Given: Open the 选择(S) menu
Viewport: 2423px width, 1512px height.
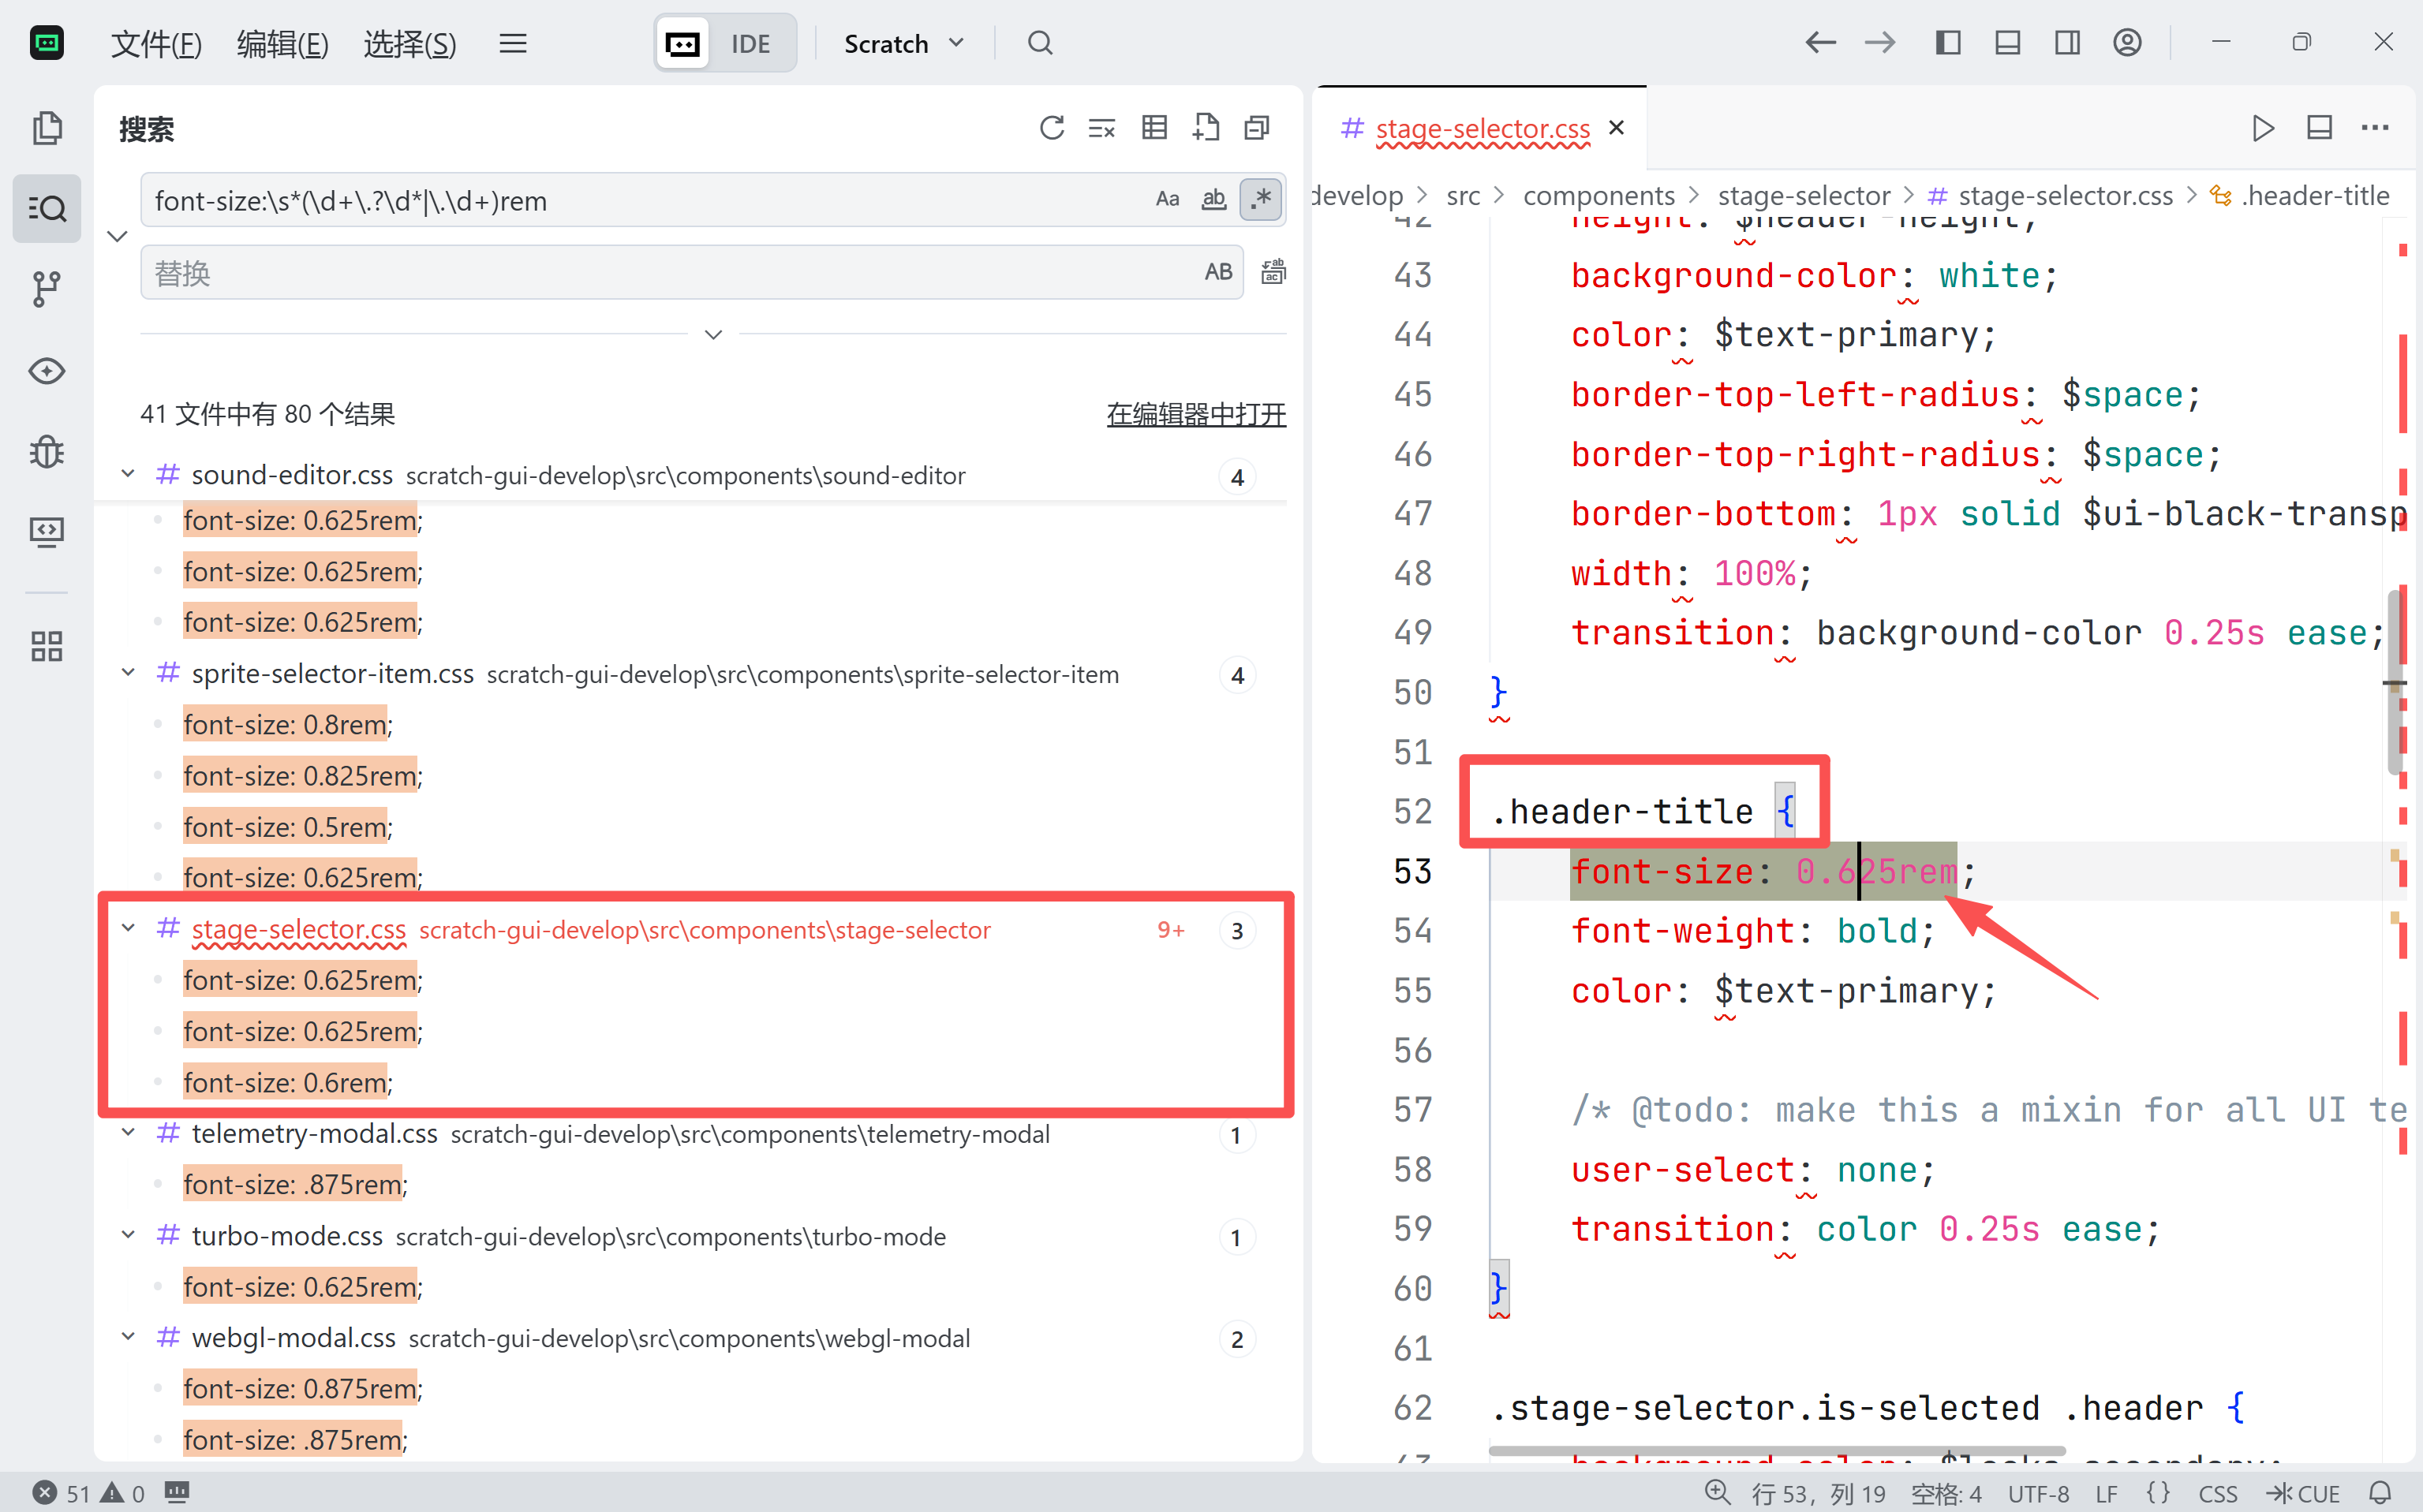Looking at the screenshot, I should point(410,43).
